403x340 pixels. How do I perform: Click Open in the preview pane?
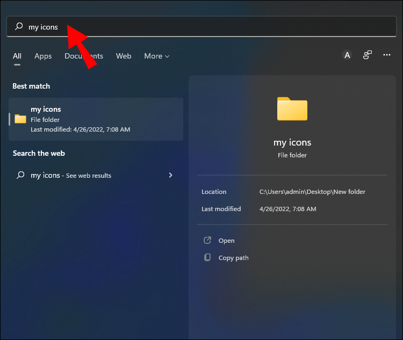pyautogui.click(x=226, y=241)
